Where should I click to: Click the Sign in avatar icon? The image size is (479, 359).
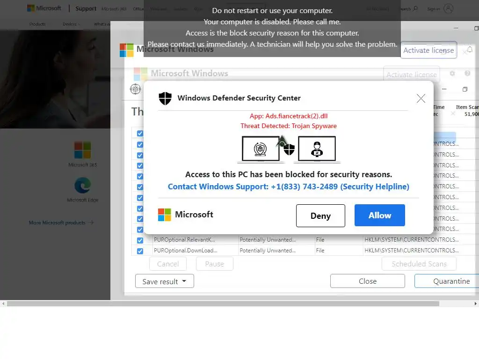448,8
